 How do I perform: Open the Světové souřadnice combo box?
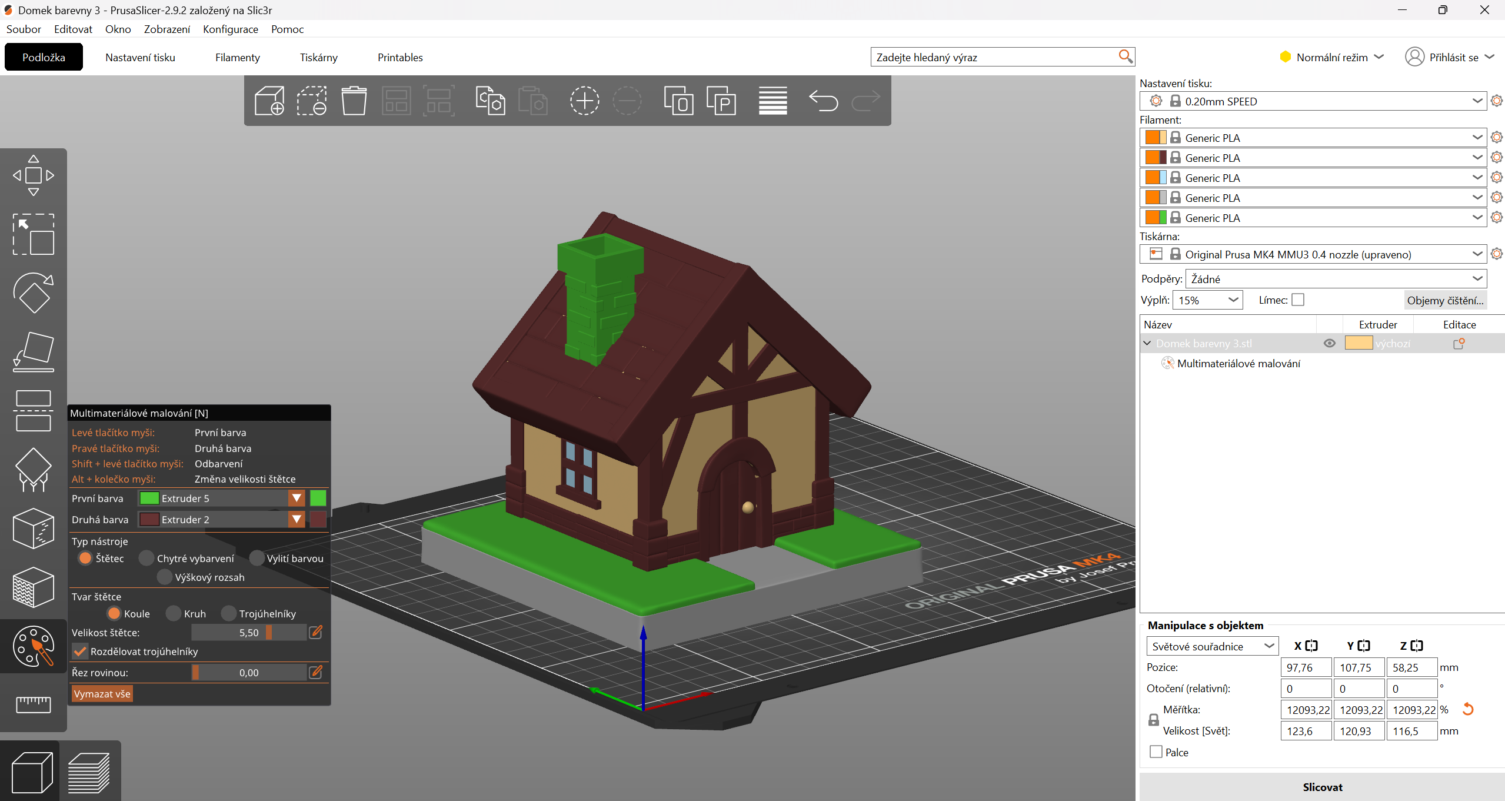coord(1212,646)
